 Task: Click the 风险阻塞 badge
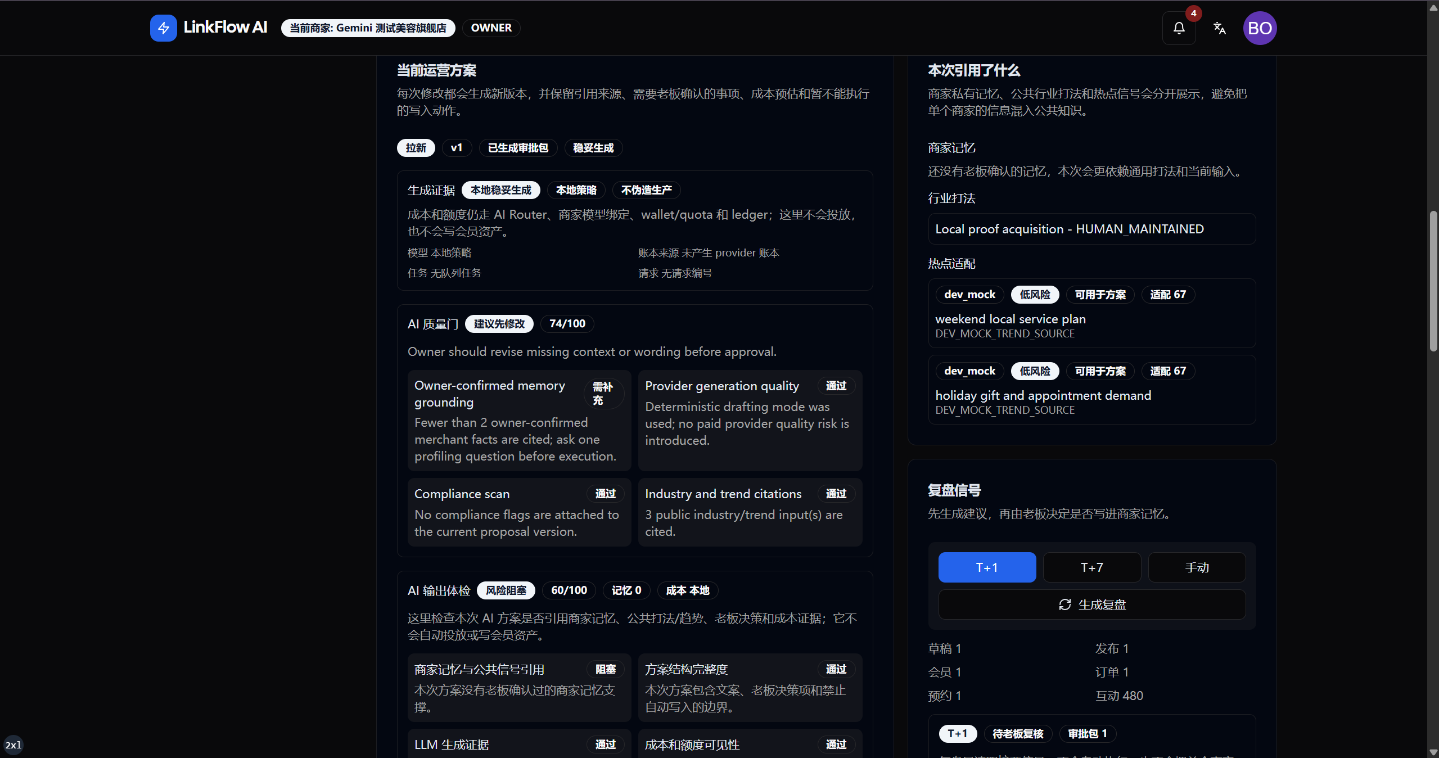(x=506, y=590)
